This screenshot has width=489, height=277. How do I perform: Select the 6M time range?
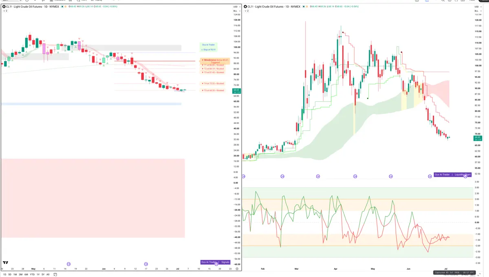(26, 275)
